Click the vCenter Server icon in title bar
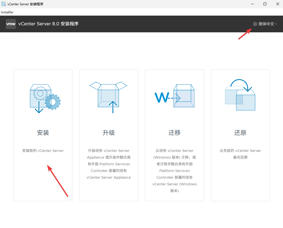Screen dimensions: 283x228 click(3, 4)
